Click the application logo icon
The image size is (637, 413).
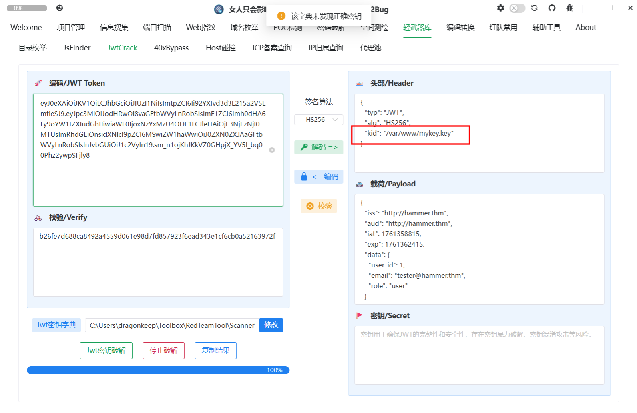click(219, 9)
